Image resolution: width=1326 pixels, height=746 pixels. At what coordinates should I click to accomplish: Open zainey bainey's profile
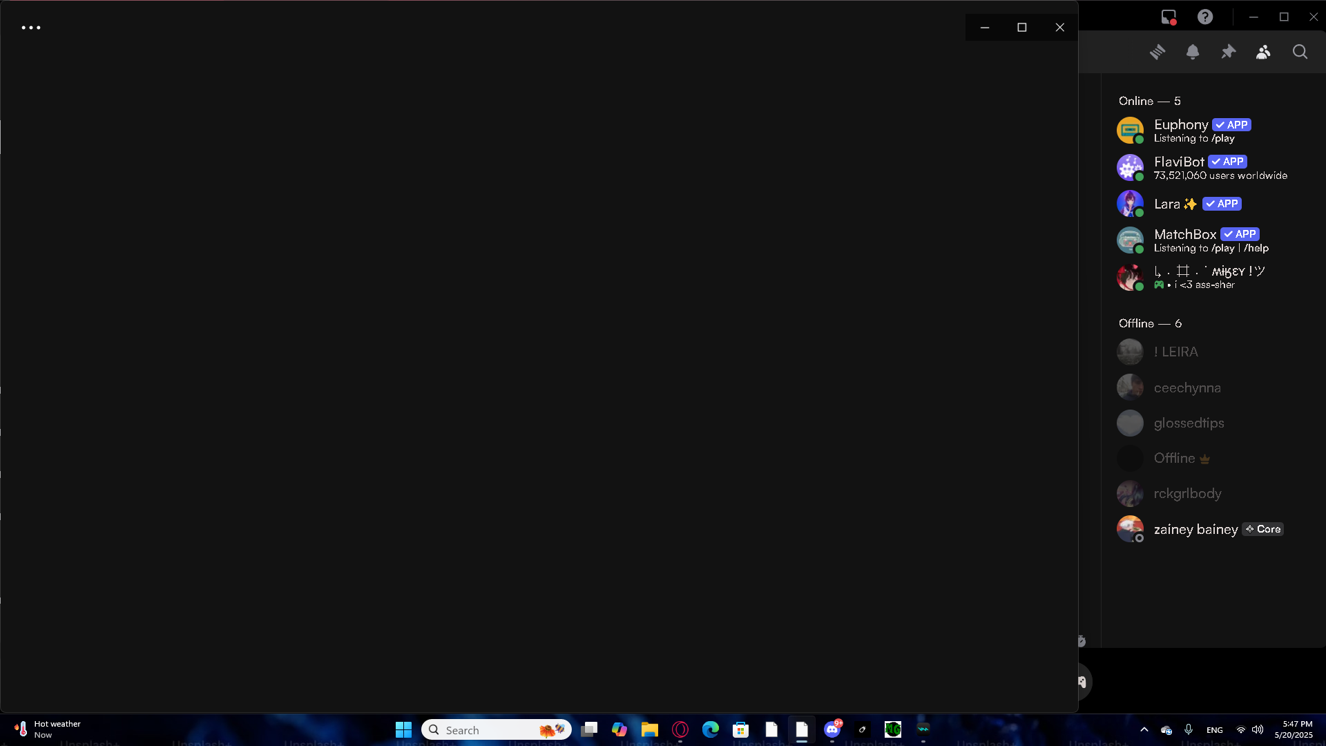point(1195,529)
